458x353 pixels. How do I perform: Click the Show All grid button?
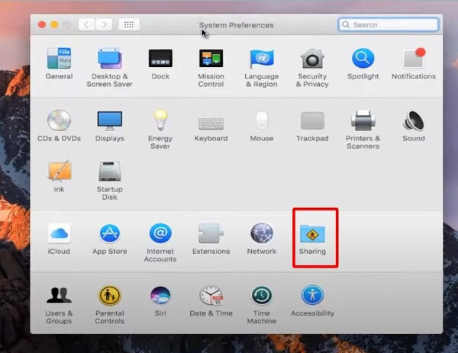pyautogui.click(x=129, y=24)
